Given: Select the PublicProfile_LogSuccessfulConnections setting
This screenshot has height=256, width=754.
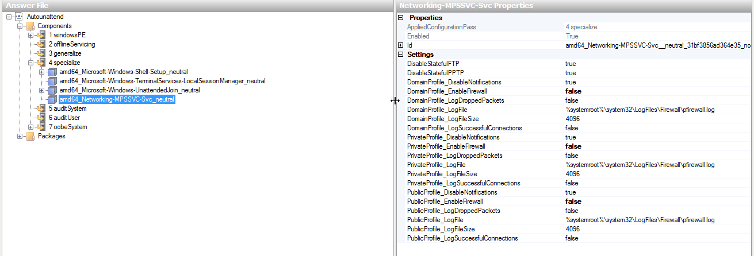Looking at the screenshot, I should (x=462, y=238).
